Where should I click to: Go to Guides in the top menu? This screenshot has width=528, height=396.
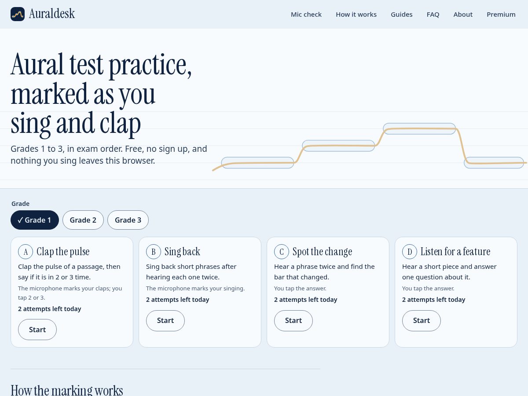(x=402, y=15)
